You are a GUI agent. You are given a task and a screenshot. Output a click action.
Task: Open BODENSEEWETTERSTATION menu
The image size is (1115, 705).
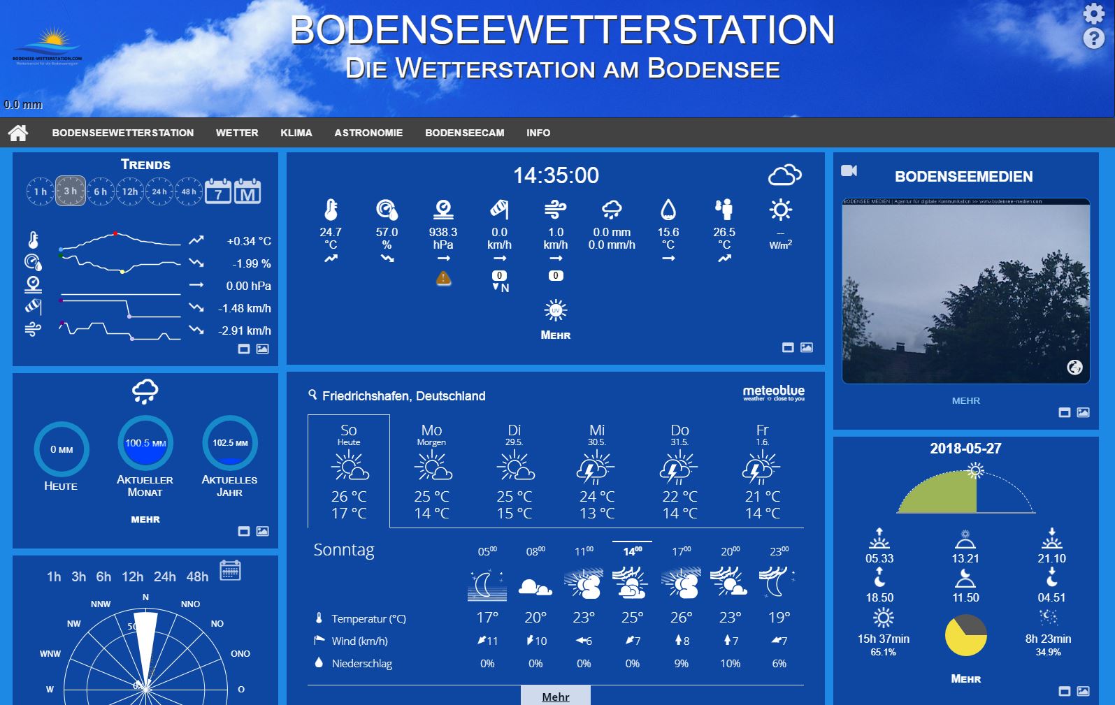123,133
